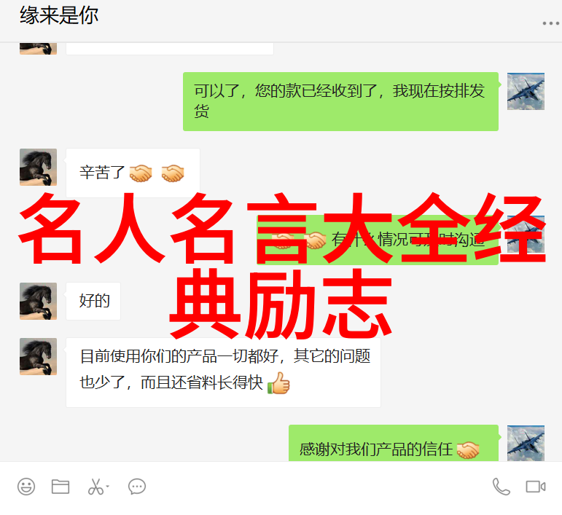This screenshot has width=562, height=515.
Task: Click the send file folder icon
Action: coord(61,487)
